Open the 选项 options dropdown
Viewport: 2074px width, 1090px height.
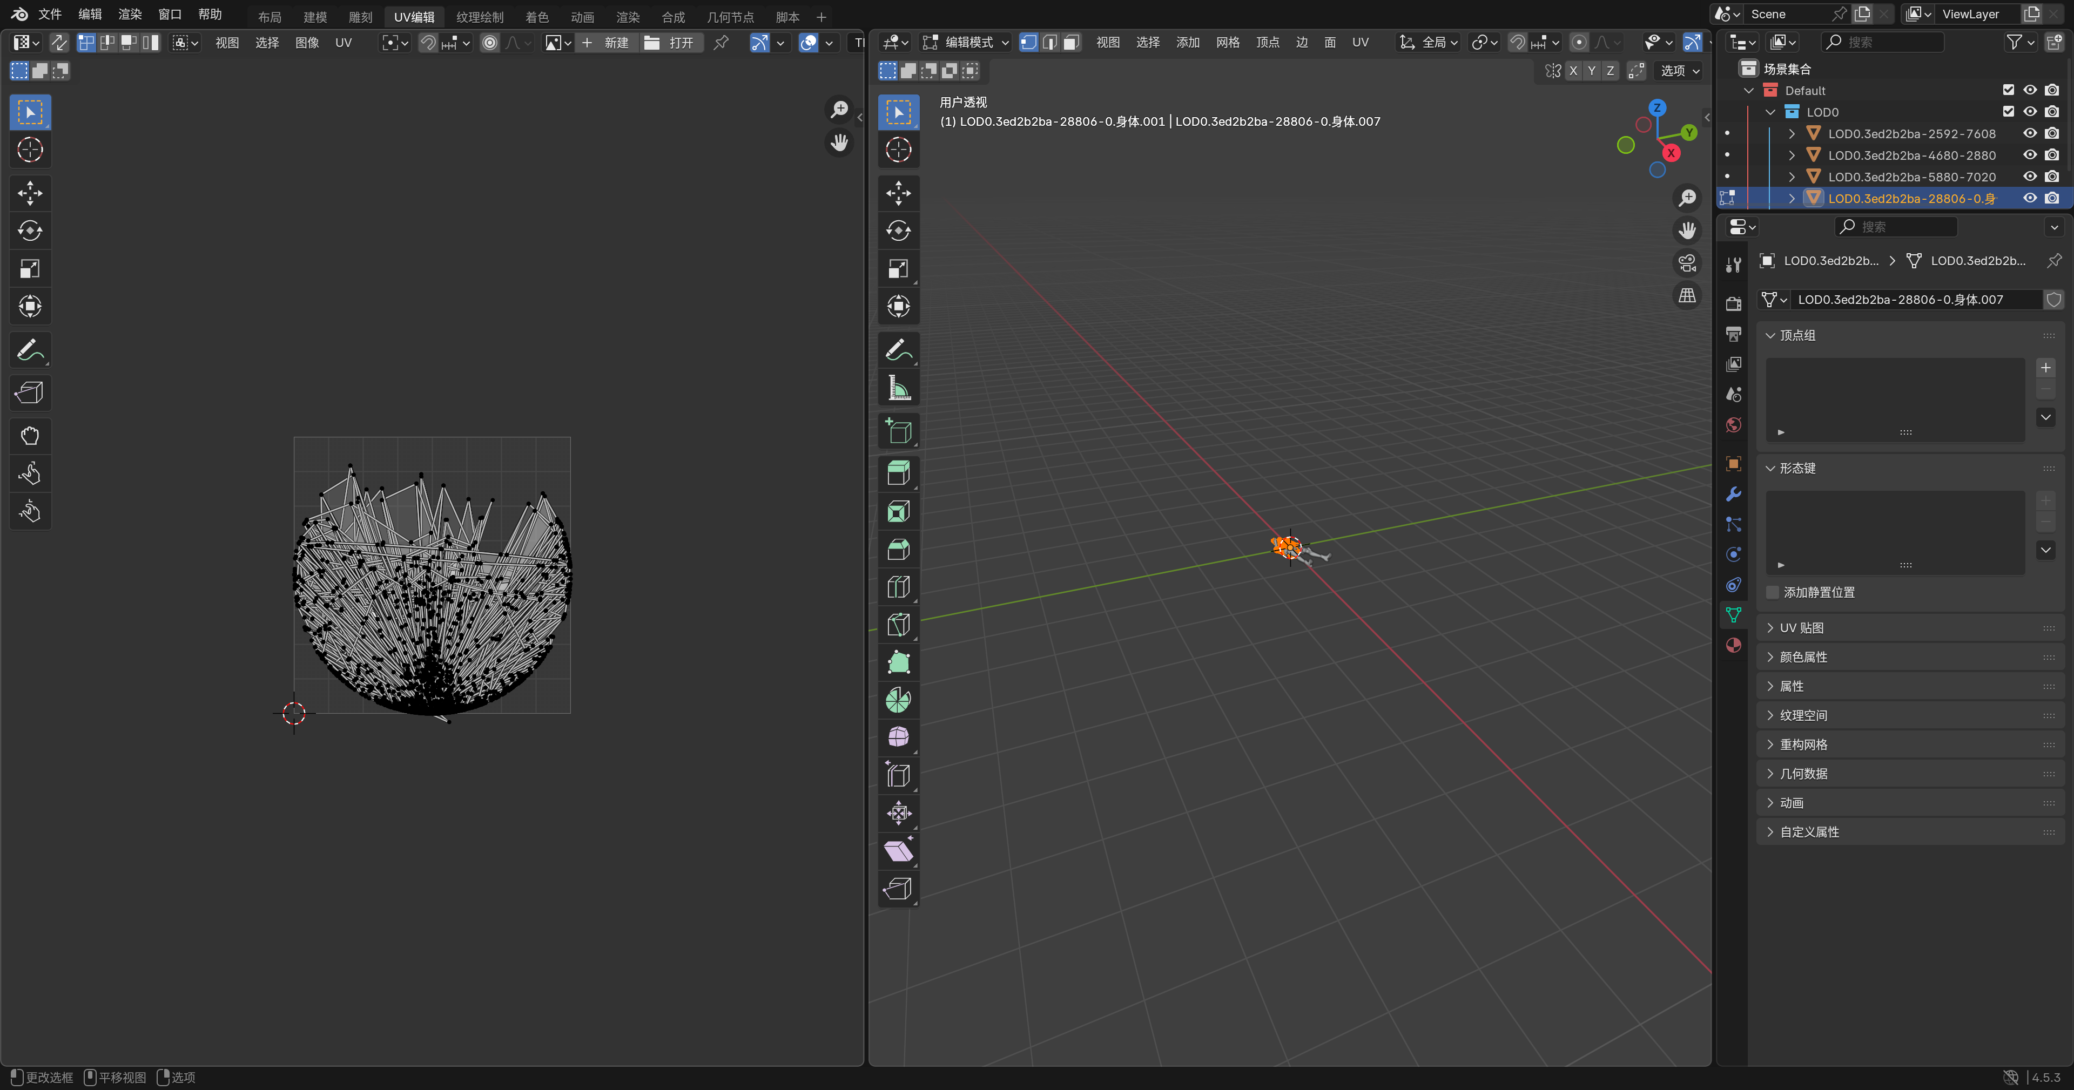point(1680,71)
